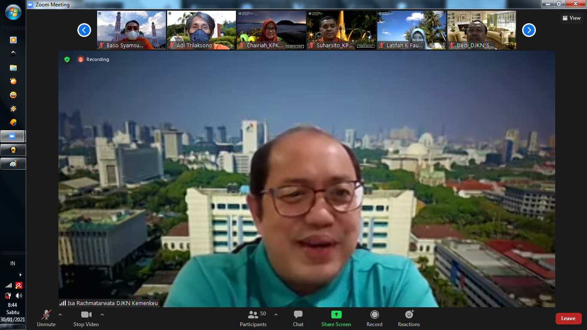
Task: Click the volume speaker tray icon
Action: click(x=18, y=296)
